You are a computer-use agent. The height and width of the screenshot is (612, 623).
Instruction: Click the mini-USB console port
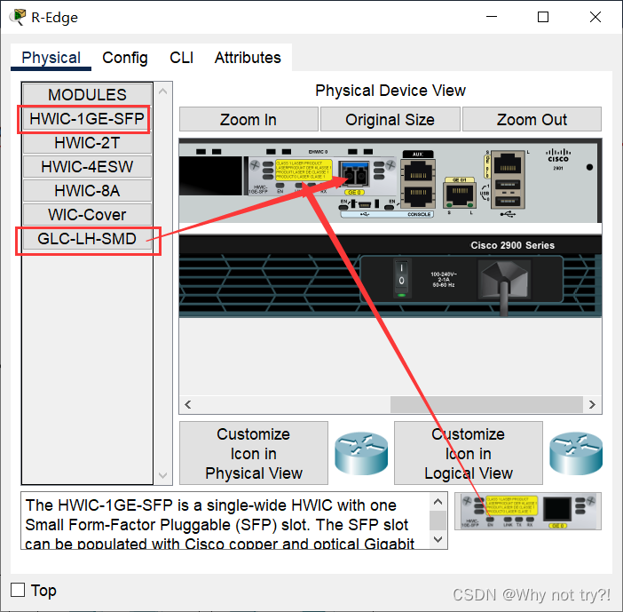365,204
